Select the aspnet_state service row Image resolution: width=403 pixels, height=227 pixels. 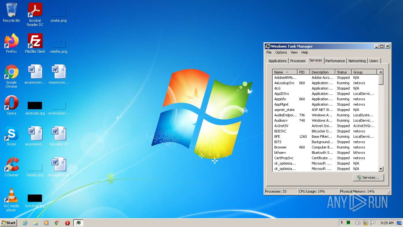[325, 110]
